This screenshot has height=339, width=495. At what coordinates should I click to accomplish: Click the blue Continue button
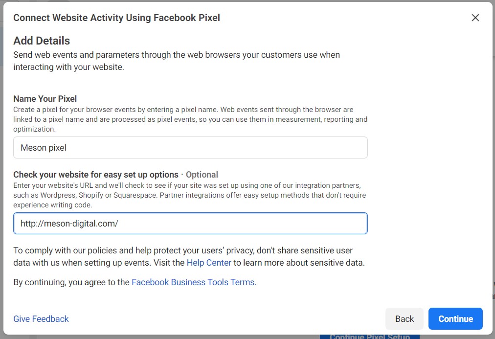[455, 319]
